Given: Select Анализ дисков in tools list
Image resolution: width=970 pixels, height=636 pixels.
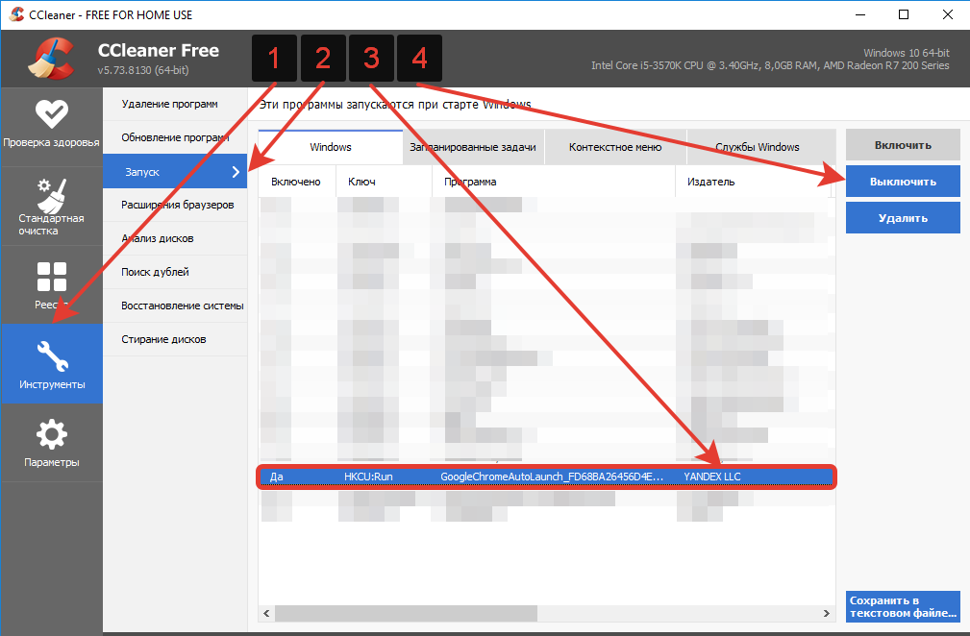Looking at the screenshot, I should pos(175,238).
